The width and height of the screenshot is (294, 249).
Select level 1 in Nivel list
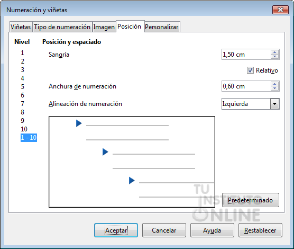tap(22, 53)
